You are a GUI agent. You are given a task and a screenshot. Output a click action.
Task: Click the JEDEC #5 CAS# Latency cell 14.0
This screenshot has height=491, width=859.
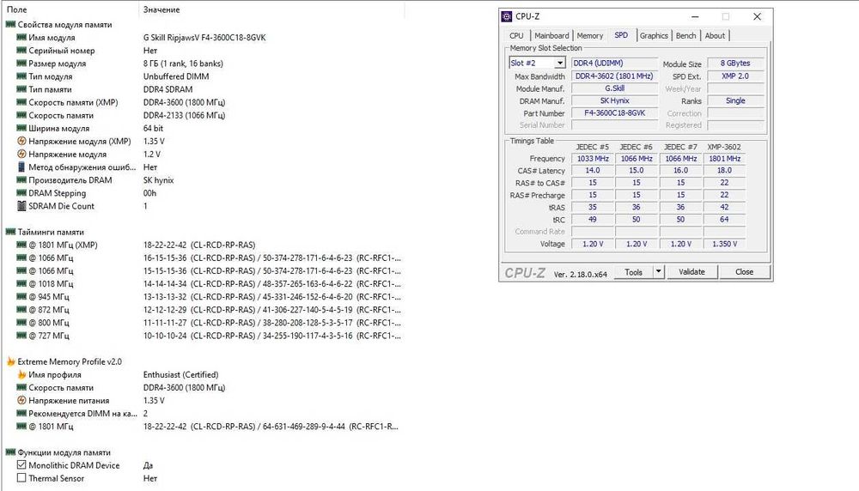[593, 170]
